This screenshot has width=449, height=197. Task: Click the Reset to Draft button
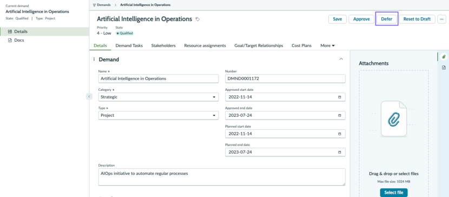click(x=417, y=19)
